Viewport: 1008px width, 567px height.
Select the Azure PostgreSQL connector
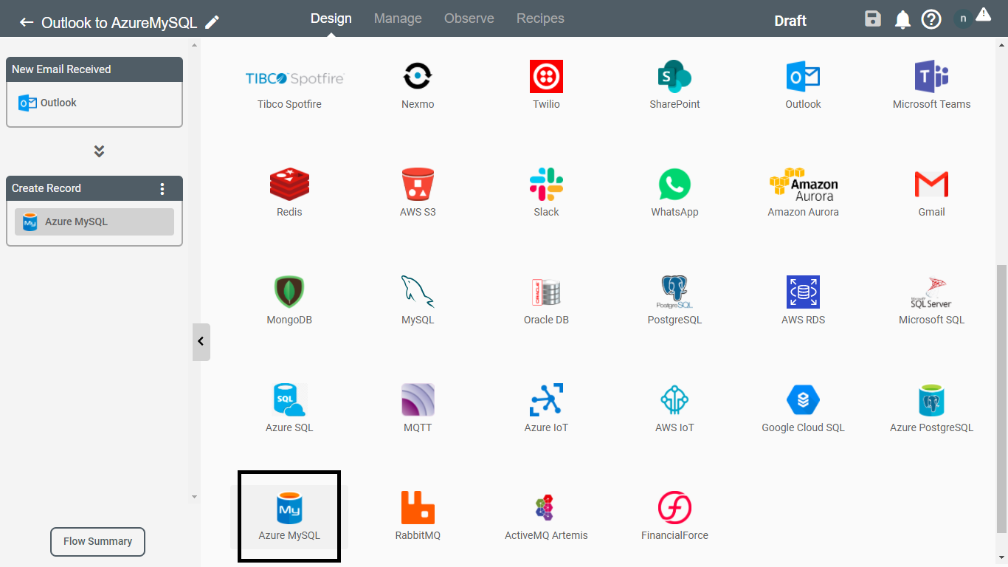tap(931, 409)
